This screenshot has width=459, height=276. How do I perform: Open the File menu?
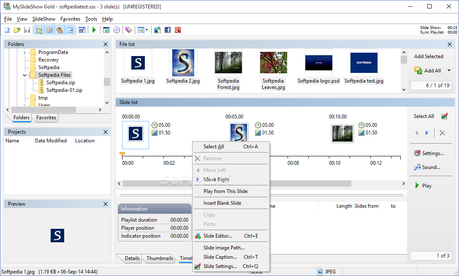coord(8,19)
